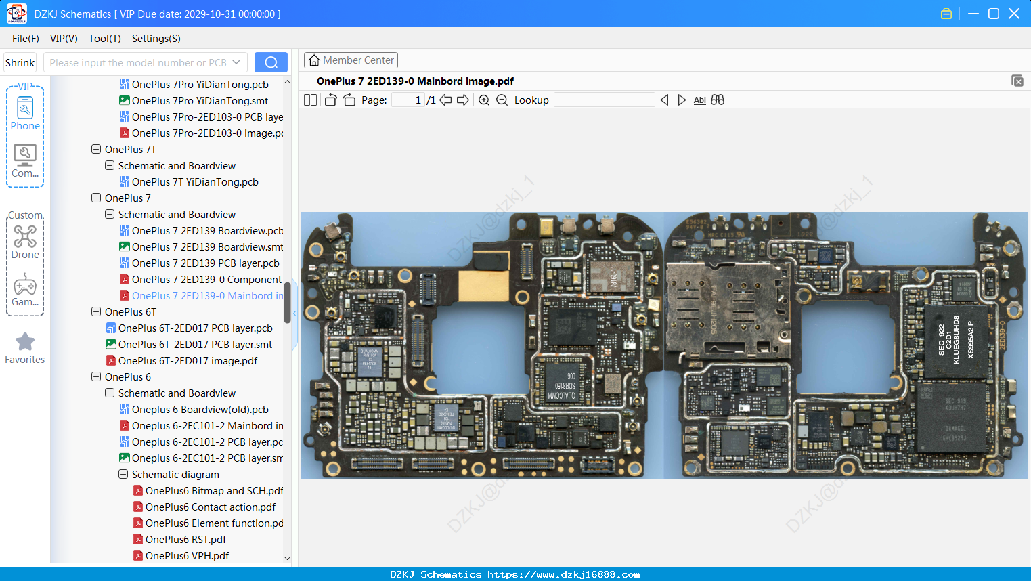
Task: Collapse the Schematic diagram folder
Action: coord(123,474)
